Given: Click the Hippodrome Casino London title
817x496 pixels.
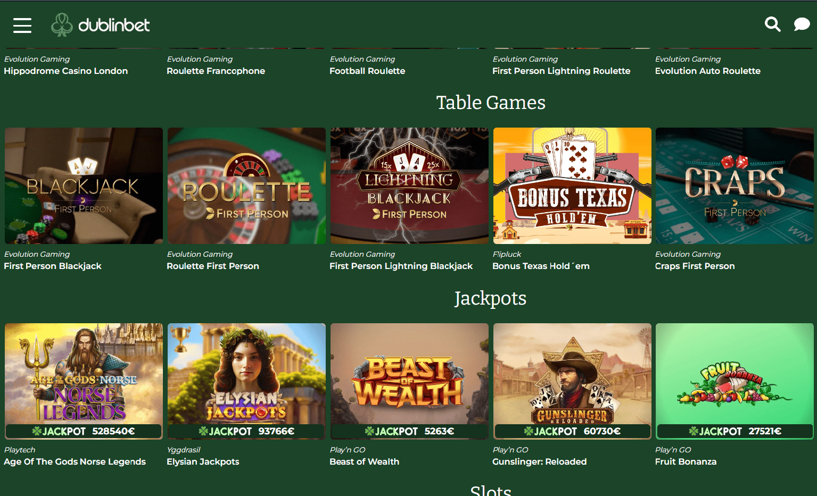Looking at the screenshot, I should 66,71.
